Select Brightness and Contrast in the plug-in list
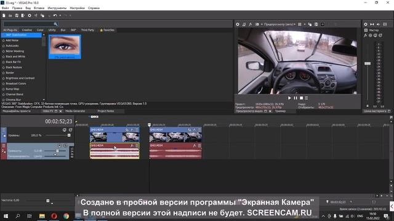 (x=20, y=78)
